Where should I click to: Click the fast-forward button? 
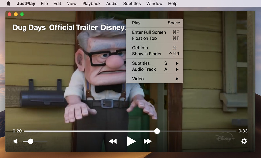(147, 141)
